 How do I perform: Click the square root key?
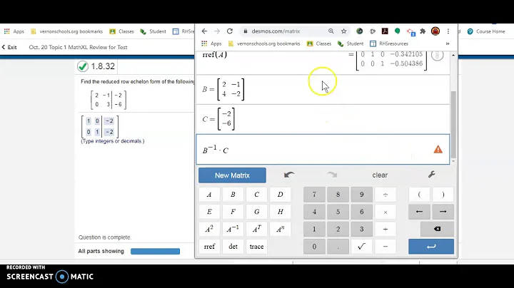[361, 247]
